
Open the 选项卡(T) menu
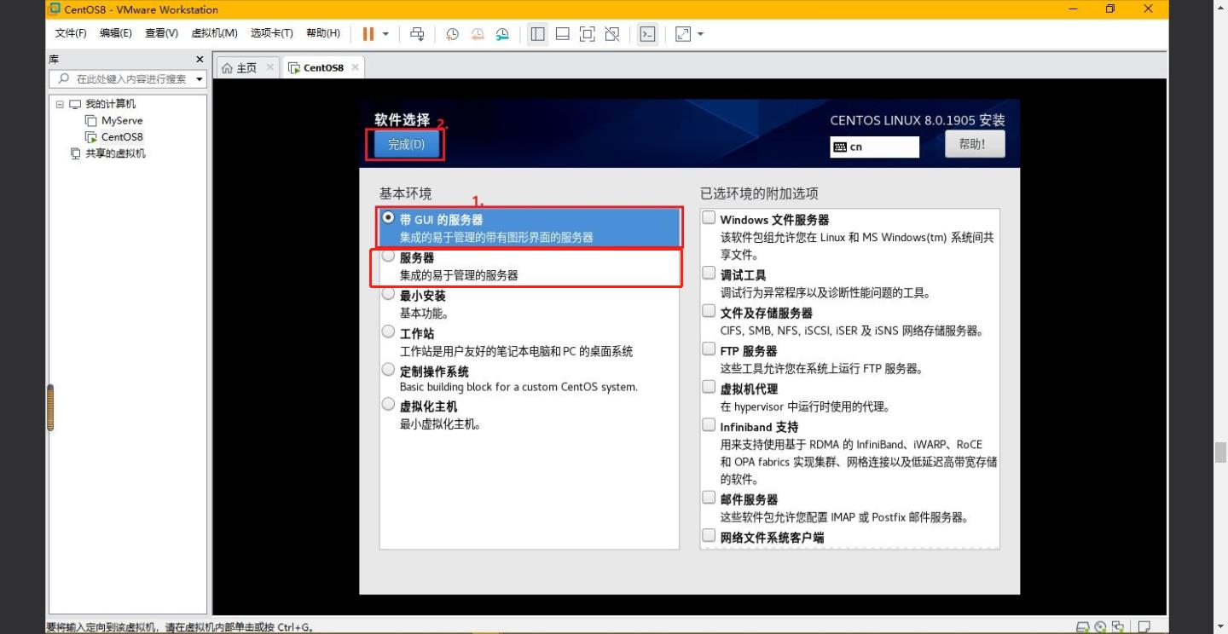point(271,33)
